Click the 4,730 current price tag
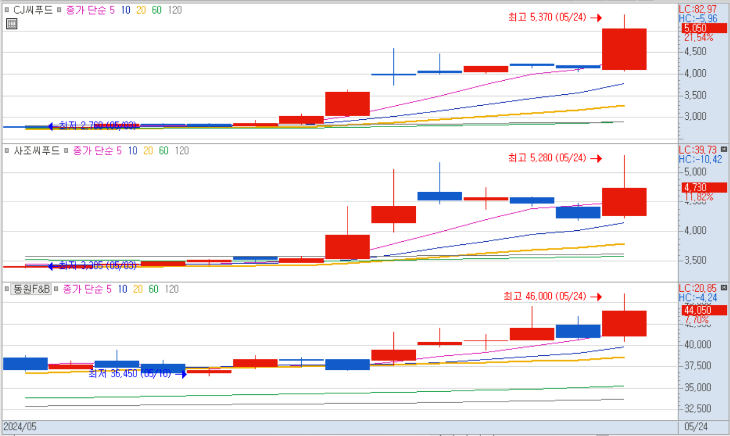Screen dimensions: 730x436 (704, 188)
